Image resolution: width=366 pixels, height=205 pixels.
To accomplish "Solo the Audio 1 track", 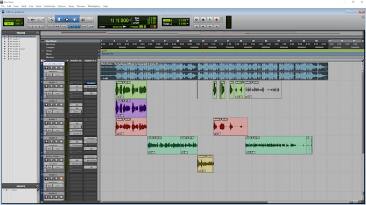I will [57, 86].
